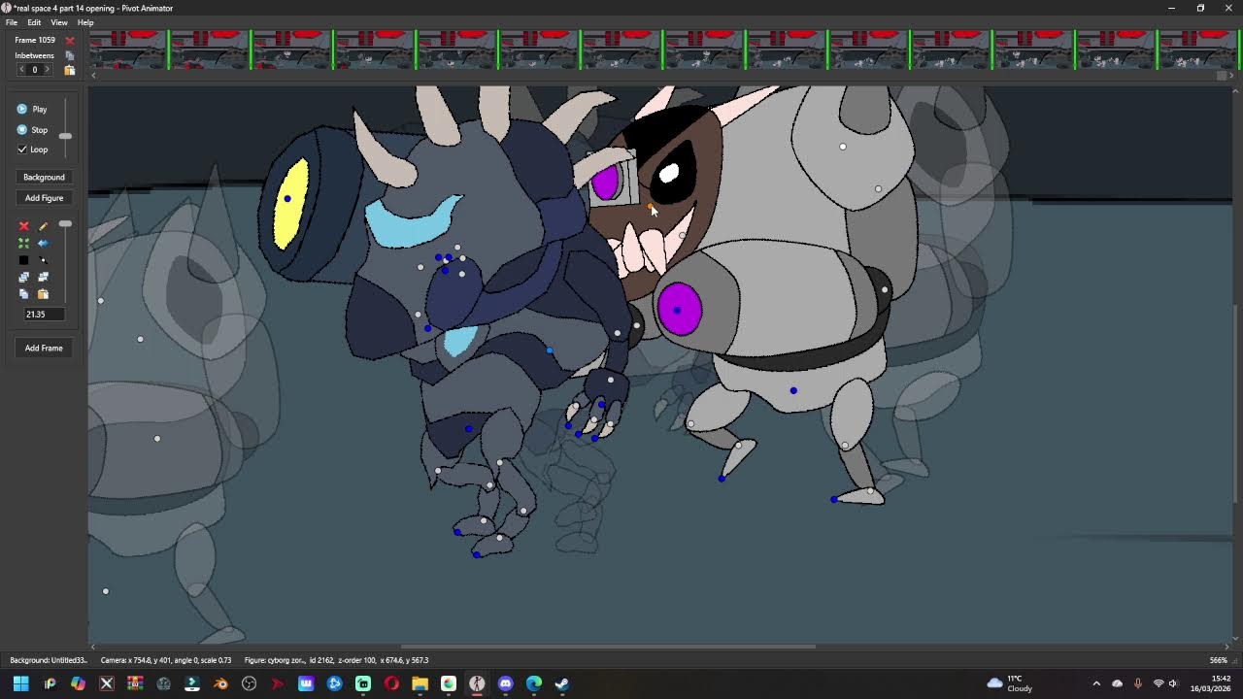Paste figure icon in tools panel

[x=43, y=294]
